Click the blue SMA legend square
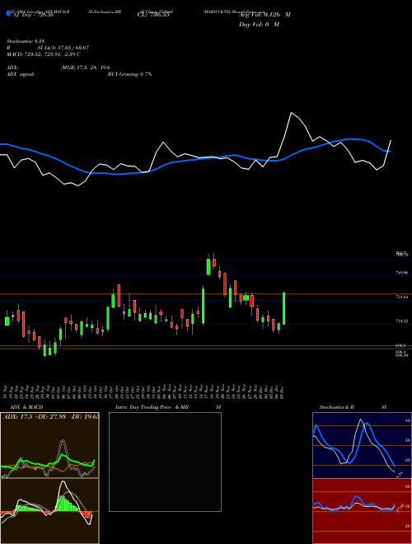 [9, 13]
